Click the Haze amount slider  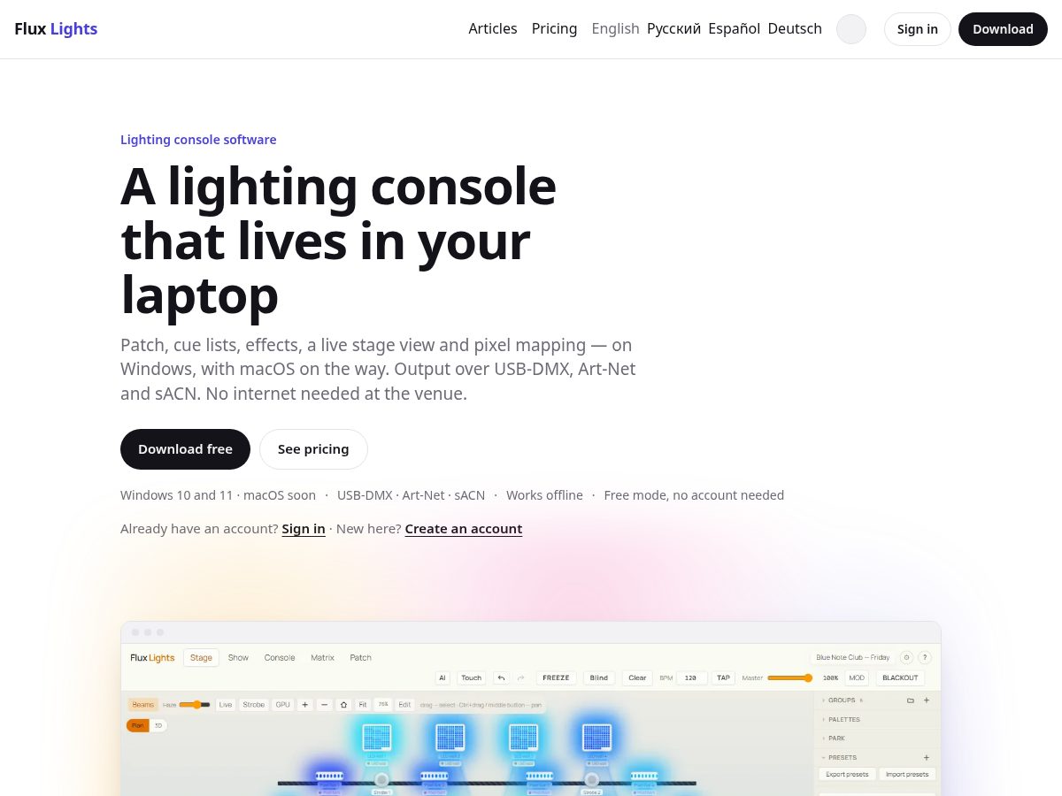click(x=195, y=705)
